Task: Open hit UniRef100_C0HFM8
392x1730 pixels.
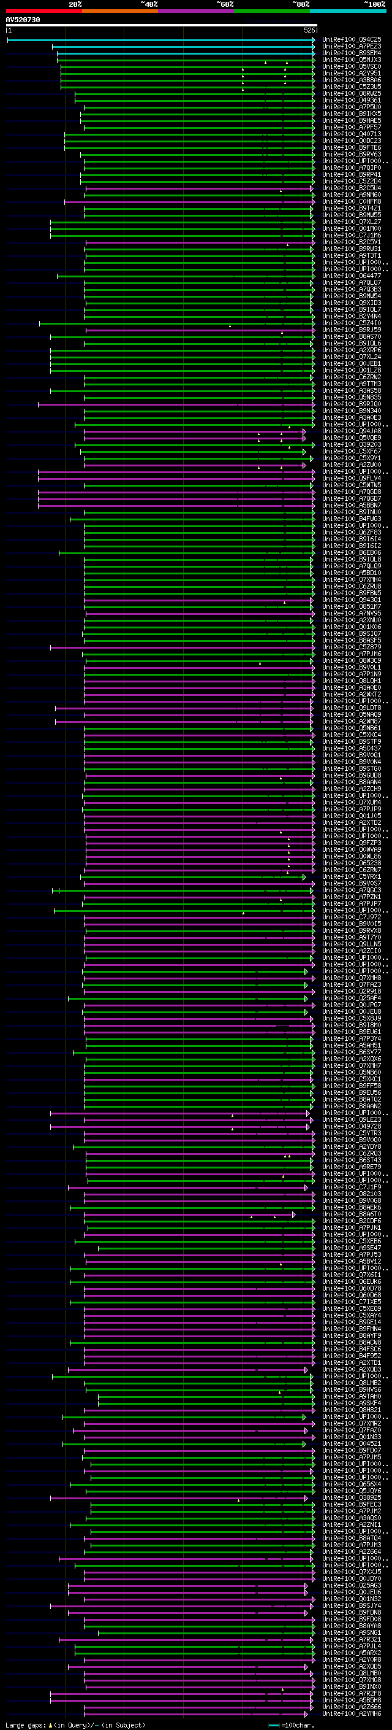Action: (x=352, y=202)
